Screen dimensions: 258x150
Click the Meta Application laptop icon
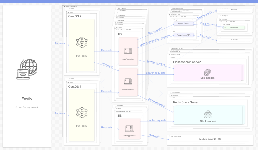point(130,128)
